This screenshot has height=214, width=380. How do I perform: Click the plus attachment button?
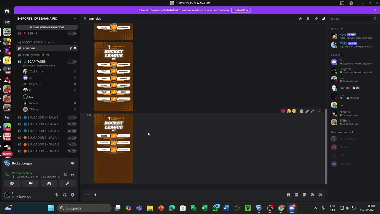coord(87,195)
